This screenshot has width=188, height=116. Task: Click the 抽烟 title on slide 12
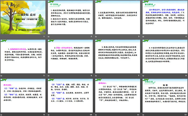[x=165, y=85]
